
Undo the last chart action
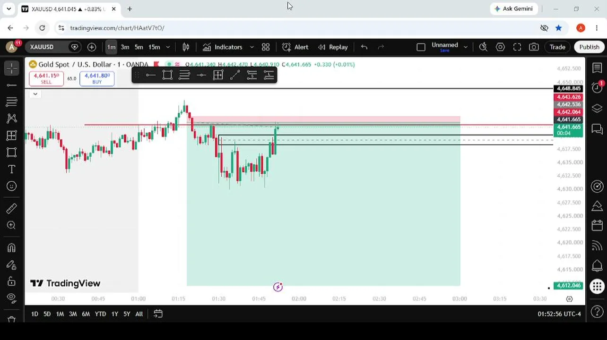pos(364,47)
